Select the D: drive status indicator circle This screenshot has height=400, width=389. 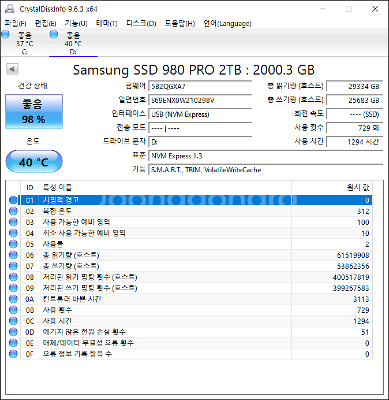pos(54,34)
